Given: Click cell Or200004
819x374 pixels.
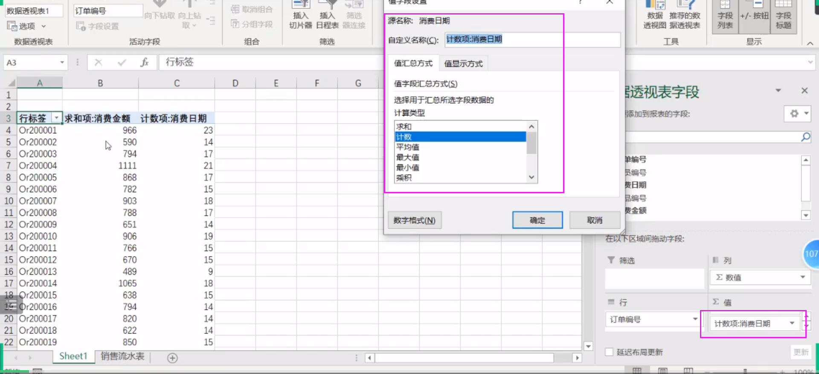Looking at the screenshot, I should pyautogui.click(x=40, y=165).
